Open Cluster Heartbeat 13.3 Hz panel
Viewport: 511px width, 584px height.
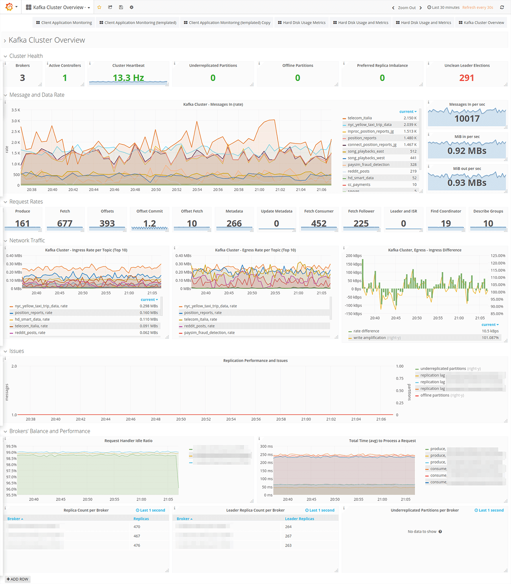pos(128,74)
